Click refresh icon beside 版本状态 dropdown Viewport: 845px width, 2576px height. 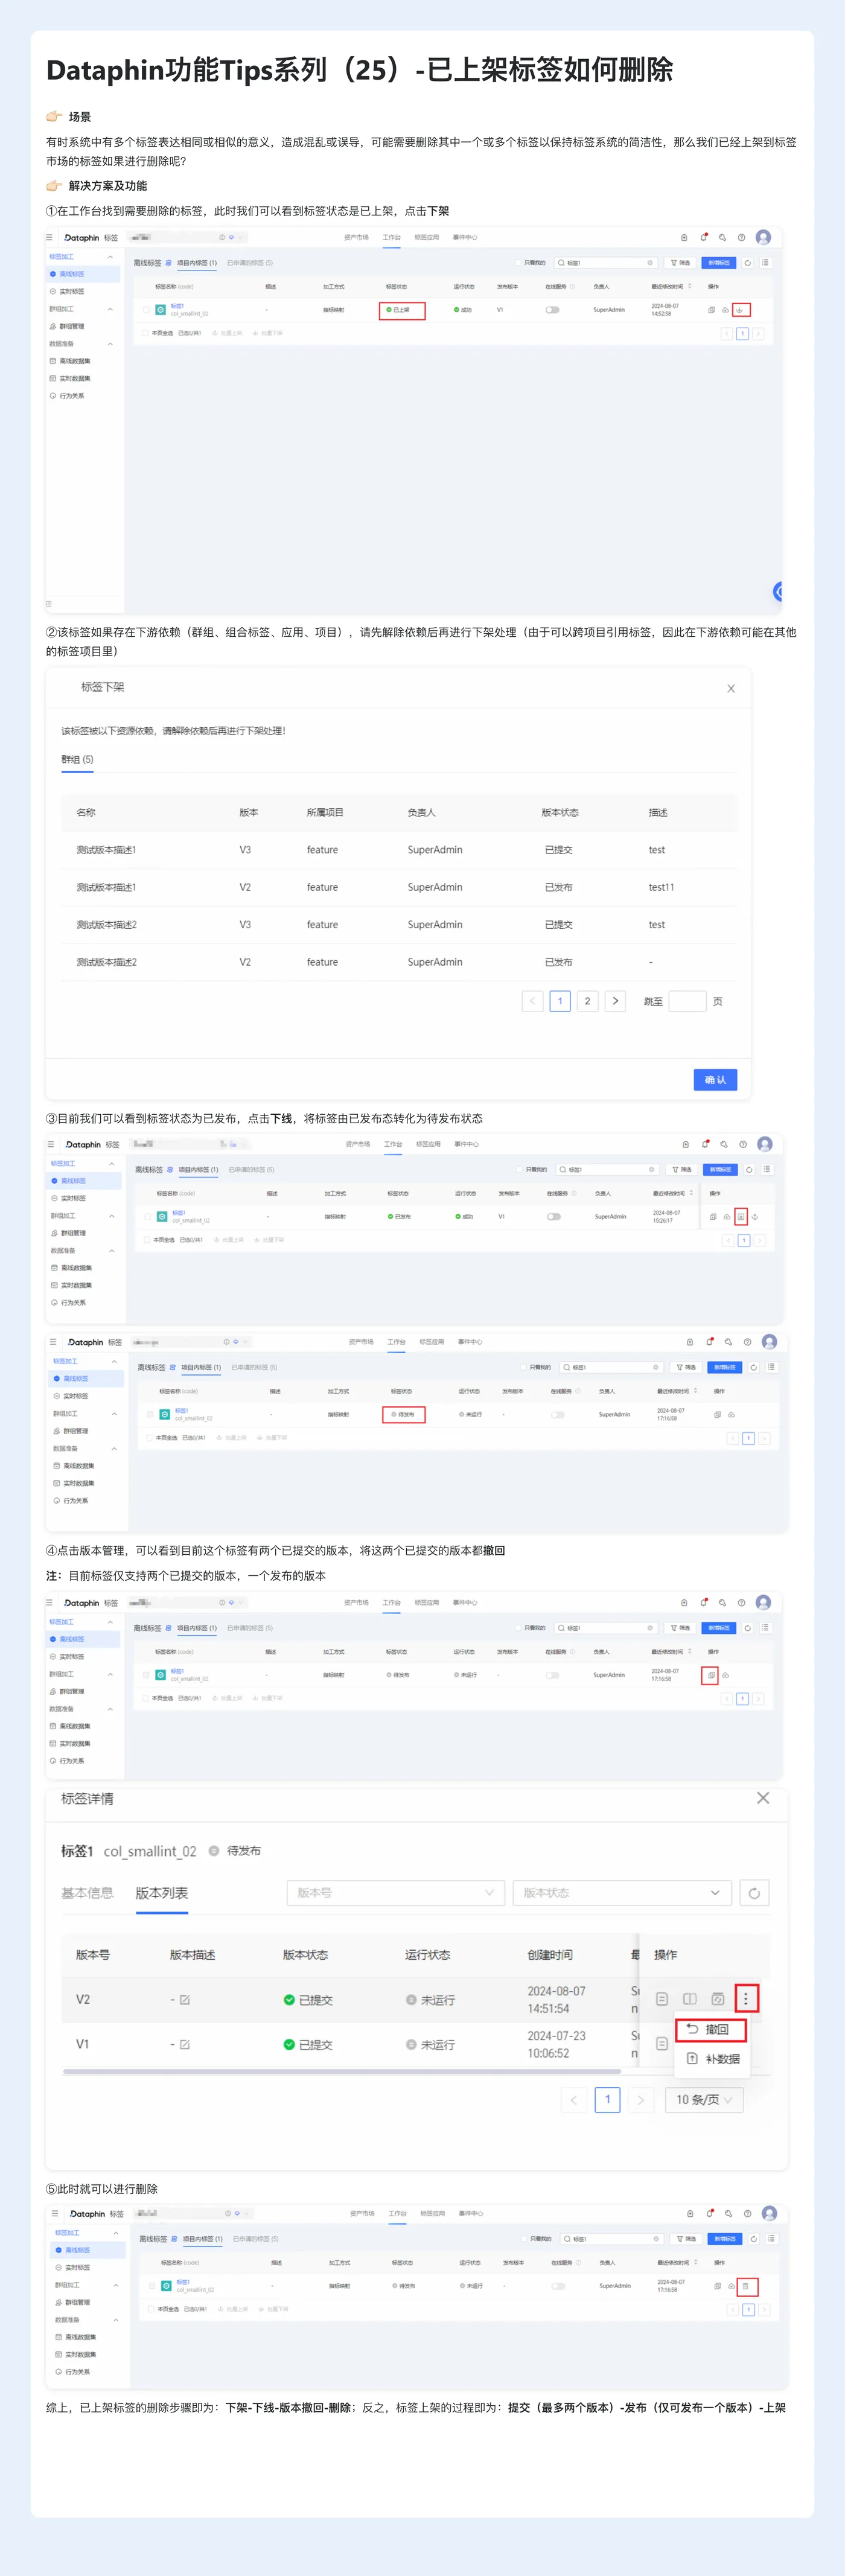click(x=754, y=1893)
